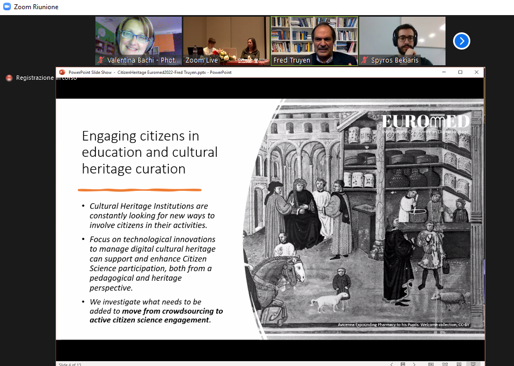Click the PowerPoint title 'CitizenHeritage Euromed2022-Fred Truyen.pptx'
This screenshot has height=366, width=514.
[x=162, y=72]
